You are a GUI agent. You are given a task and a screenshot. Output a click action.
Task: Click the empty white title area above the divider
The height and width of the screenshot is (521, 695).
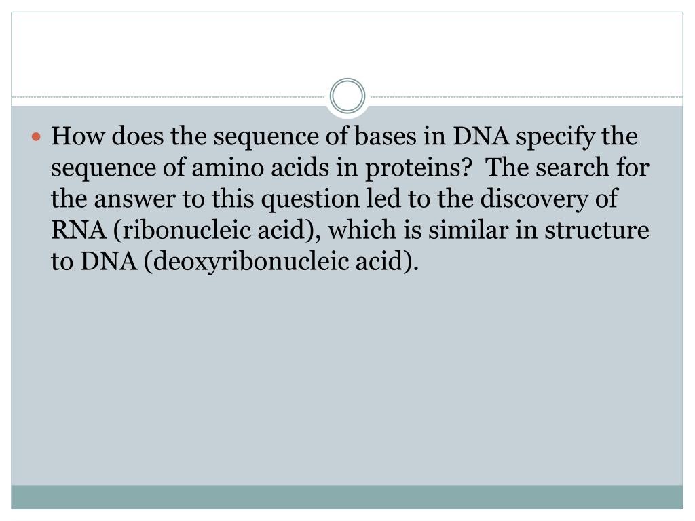(347, 49)
